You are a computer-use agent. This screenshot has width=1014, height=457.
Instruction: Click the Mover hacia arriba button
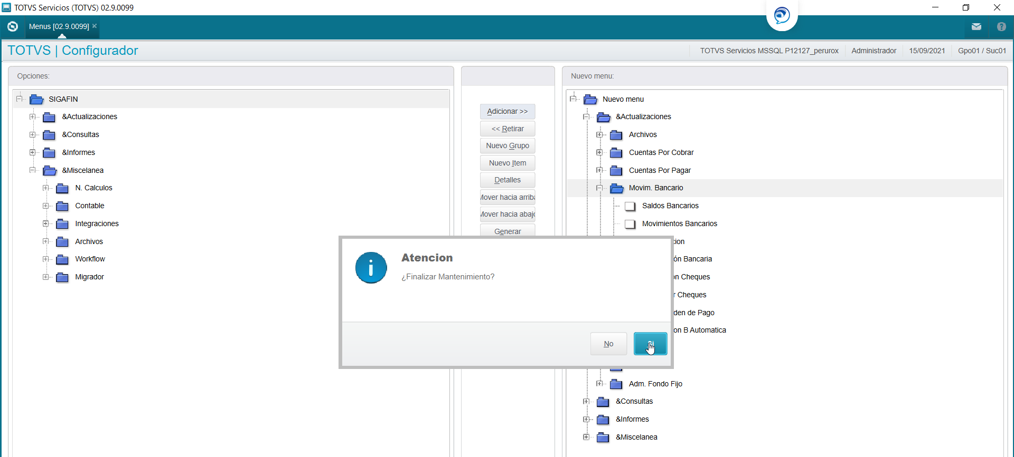[508, 197]
